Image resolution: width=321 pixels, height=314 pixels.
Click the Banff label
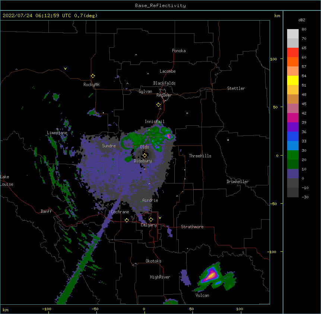(46, 211)
